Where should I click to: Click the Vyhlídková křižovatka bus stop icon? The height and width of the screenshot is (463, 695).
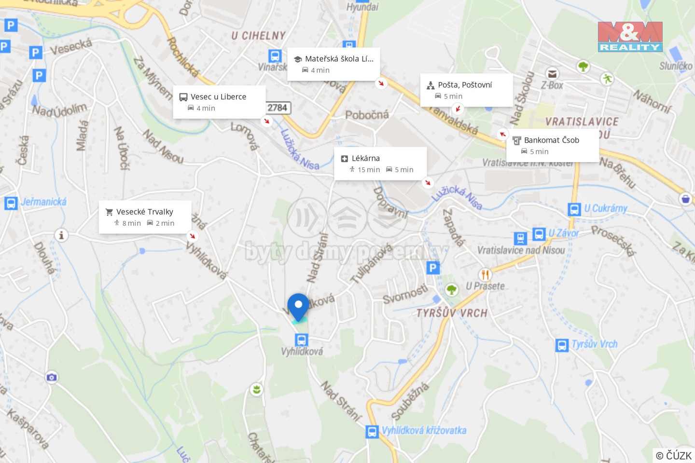click(372, 431)
